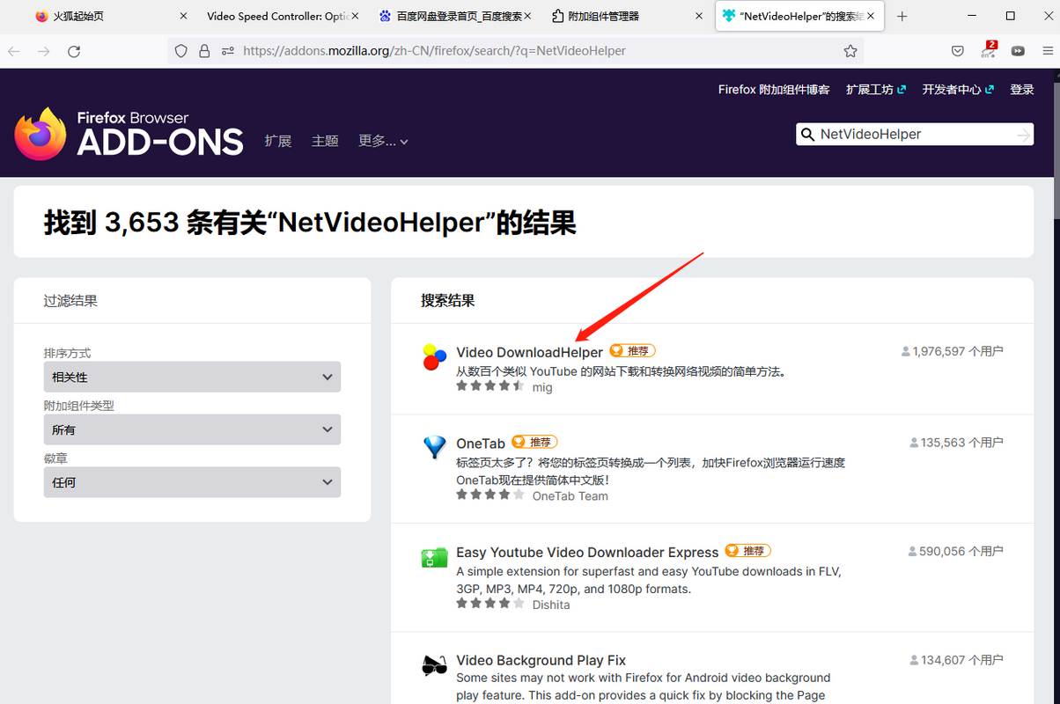Open a new tab with plus button
This screenshot has width=1060, height=704.
[902, 16]
